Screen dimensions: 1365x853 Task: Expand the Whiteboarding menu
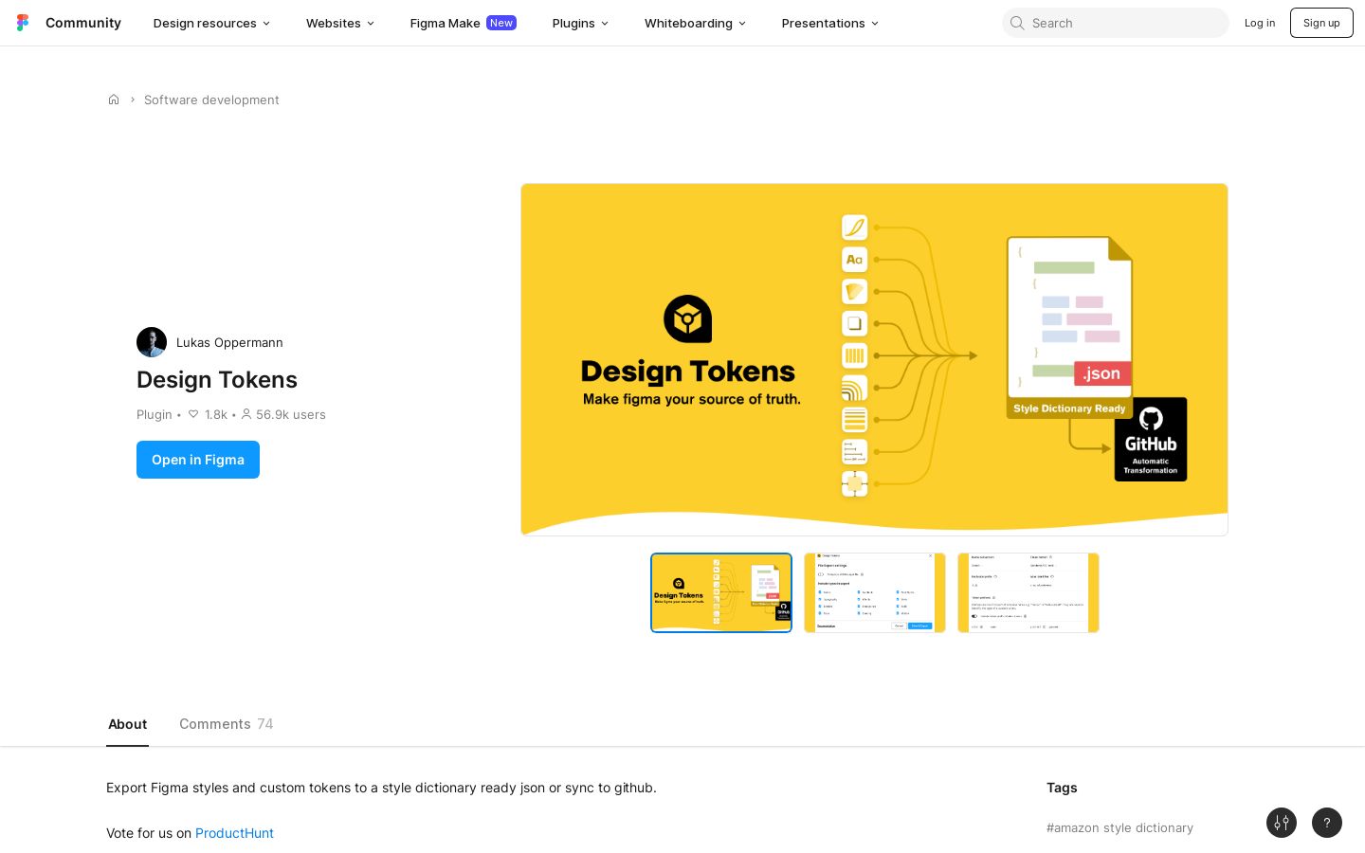coord(695,23)
